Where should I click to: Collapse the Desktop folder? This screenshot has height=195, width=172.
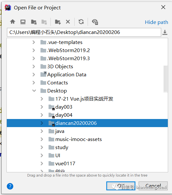tap(34, 91)
